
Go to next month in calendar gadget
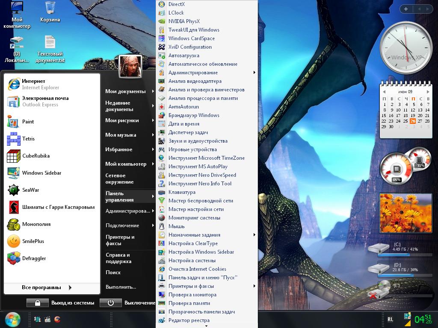pyautogui.click(x=428, y=92)
